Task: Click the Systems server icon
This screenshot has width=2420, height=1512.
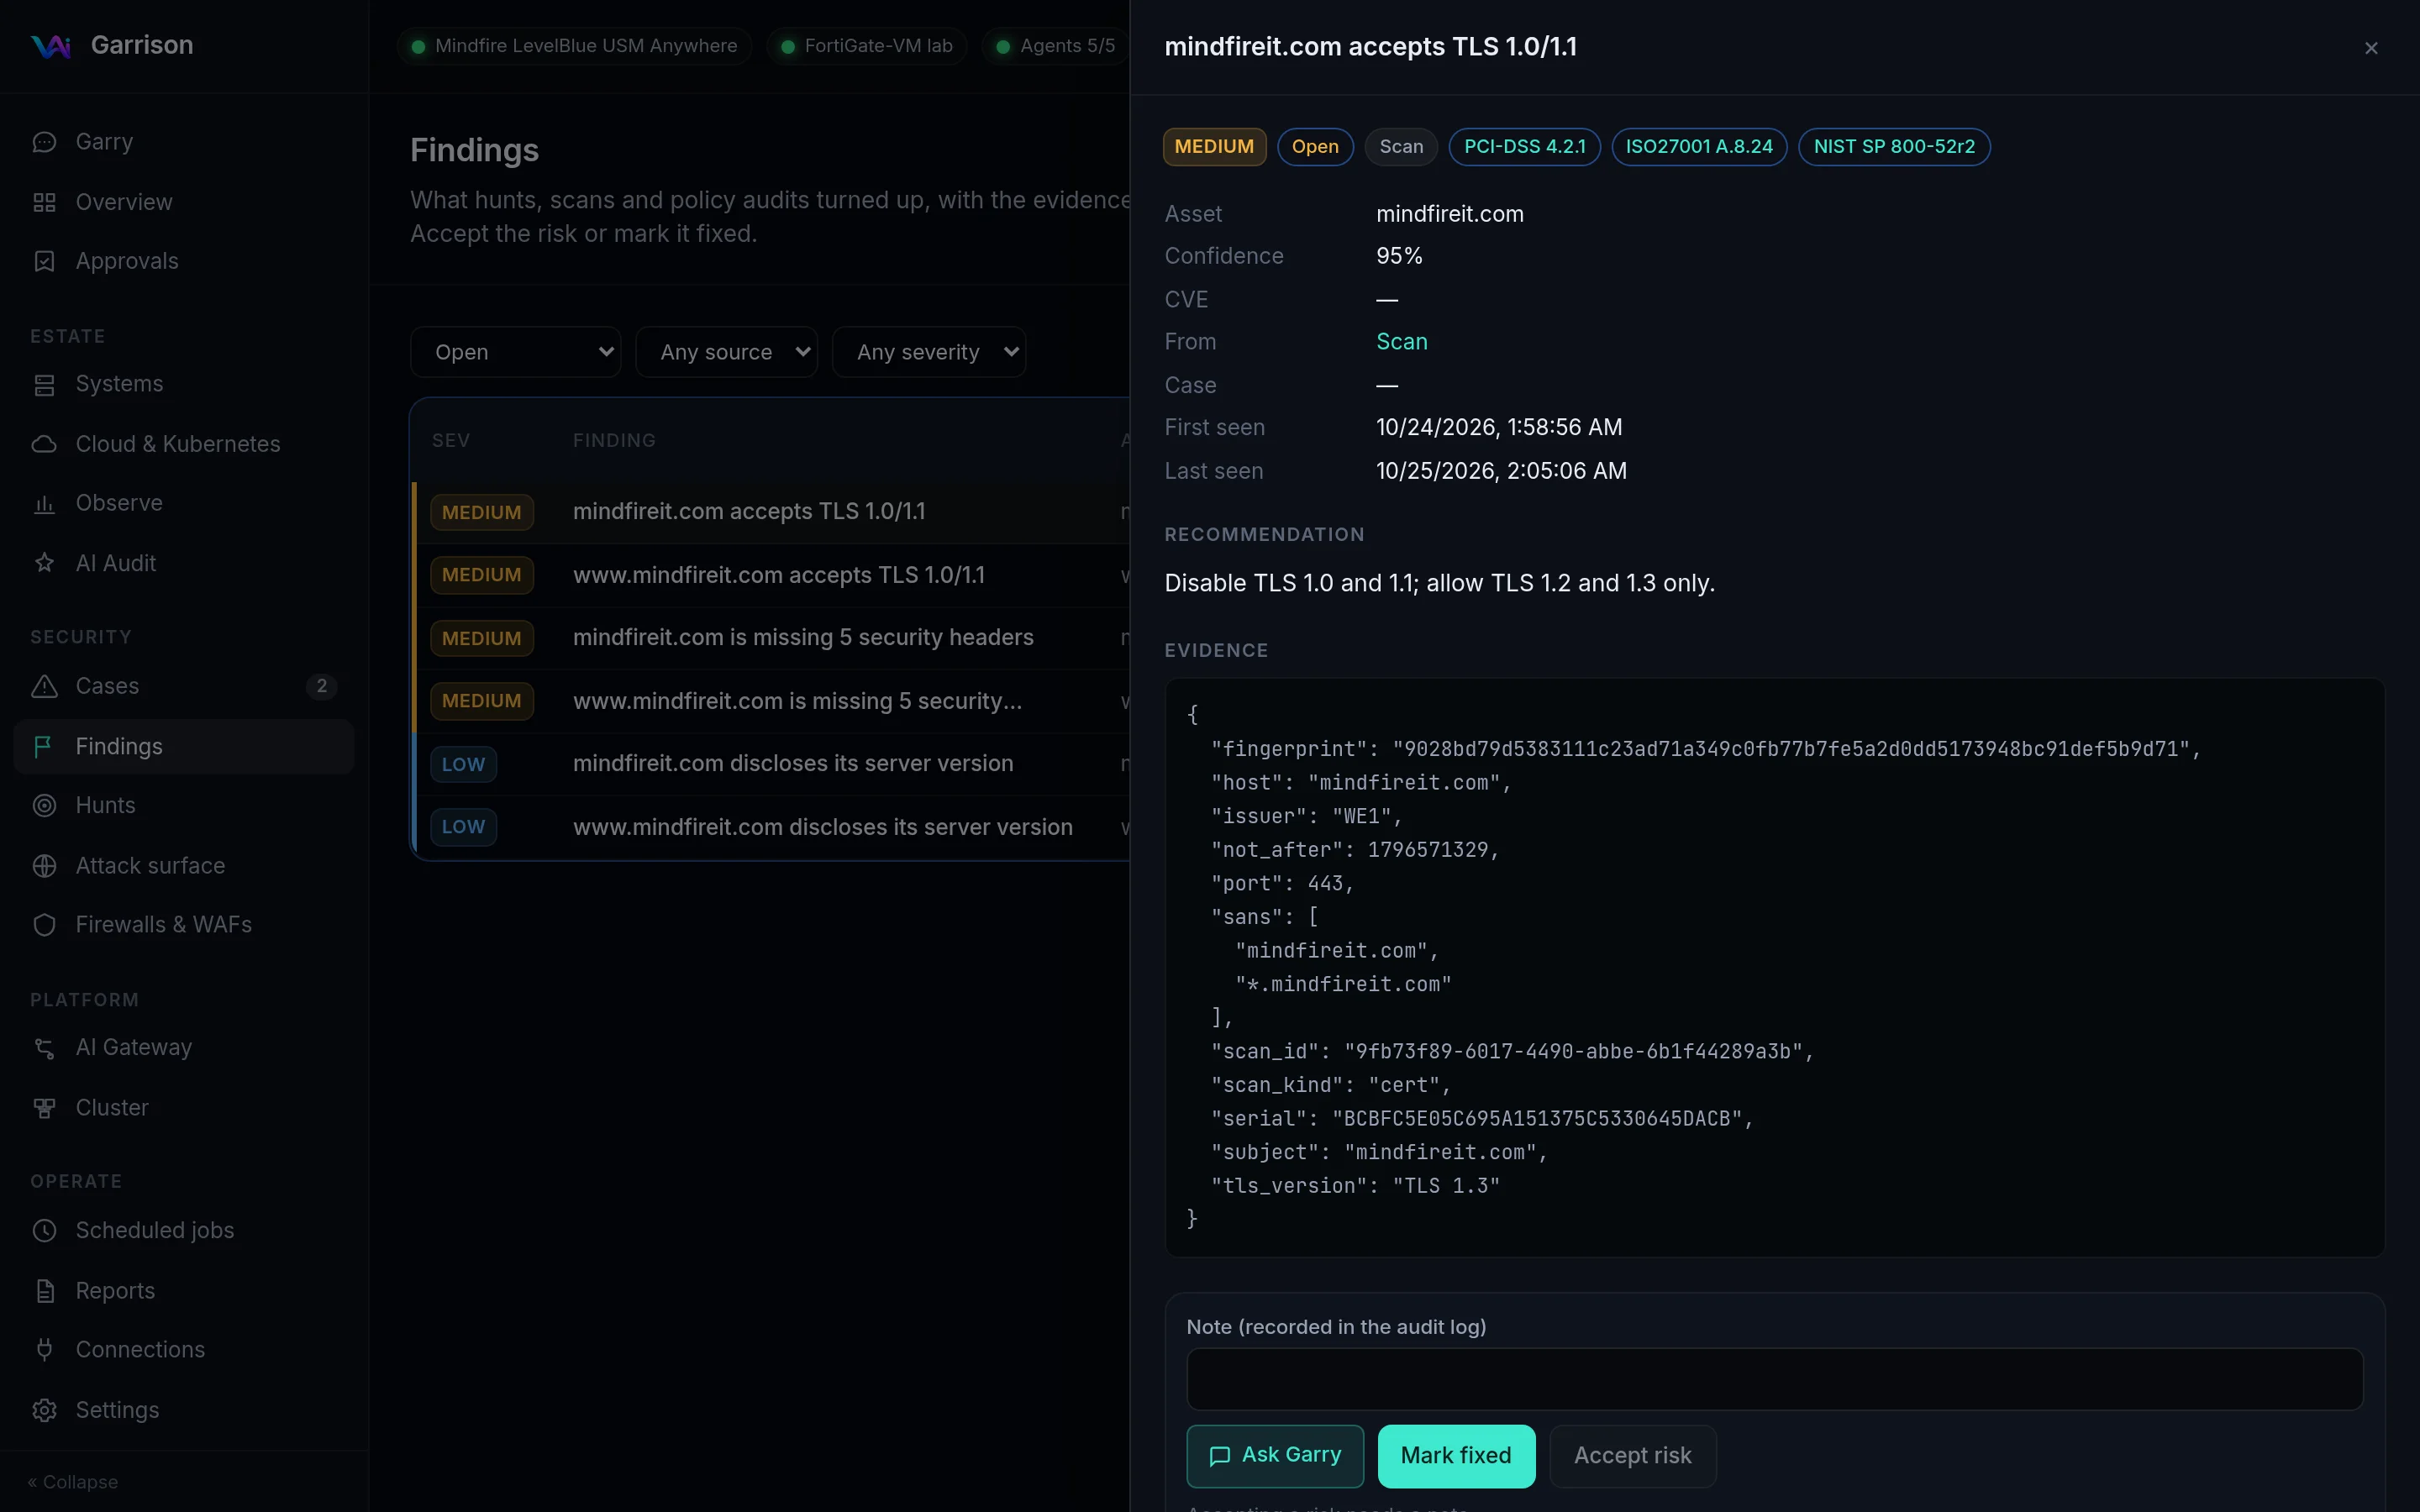Action: pyautogui.click(x=44, y=384)
